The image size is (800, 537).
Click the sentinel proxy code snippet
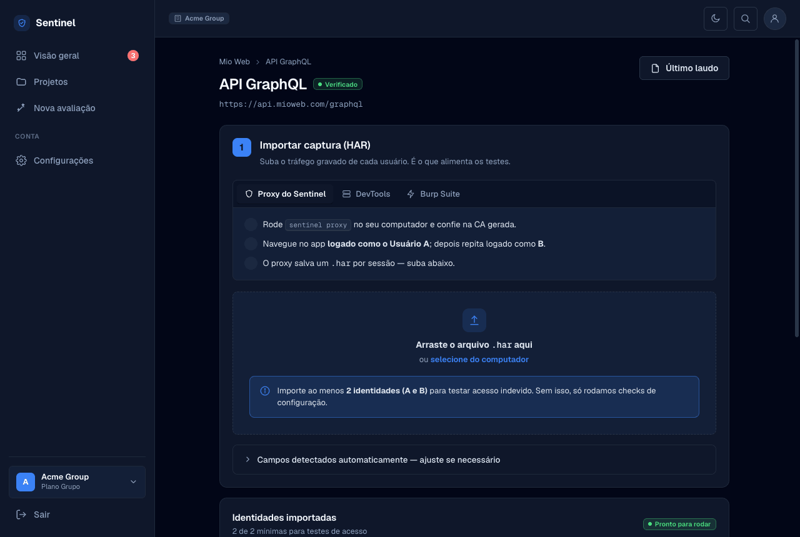318,225
